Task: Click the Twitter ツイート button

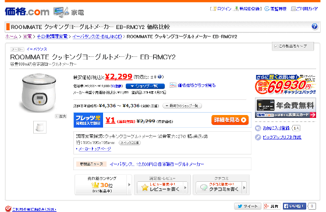Action: click(x=247, y=206)
